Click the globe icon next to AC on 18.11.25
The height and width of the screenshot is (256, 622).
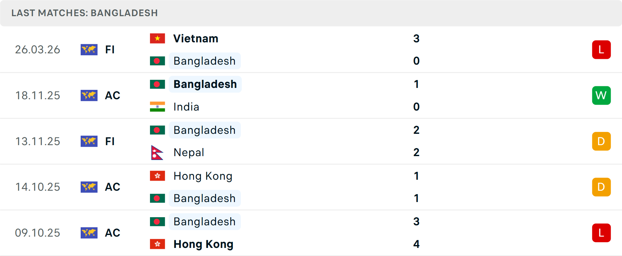pyautogui.click(x=89, y=95)
